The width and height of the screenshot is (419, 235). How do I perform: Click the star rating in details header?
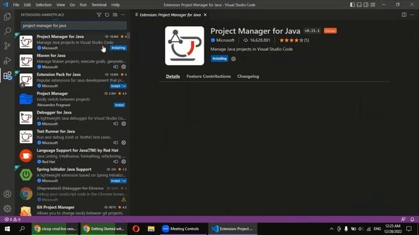[294, 40]
